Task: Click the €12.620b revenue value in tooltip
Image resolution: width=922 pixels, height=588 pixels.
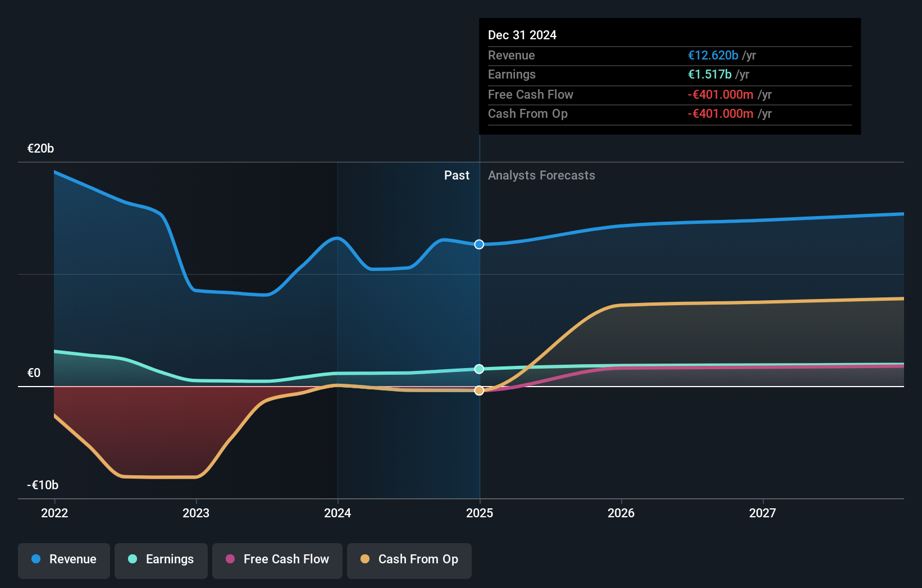Action: point(713,55)
